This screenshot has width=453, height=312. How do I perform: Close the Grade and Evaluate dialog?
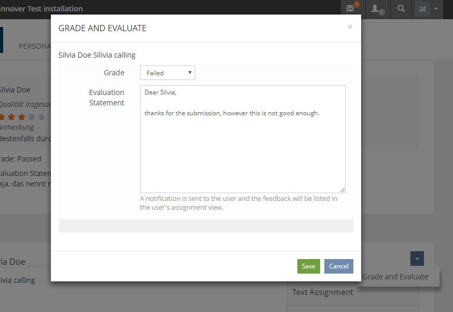point(350,27)
